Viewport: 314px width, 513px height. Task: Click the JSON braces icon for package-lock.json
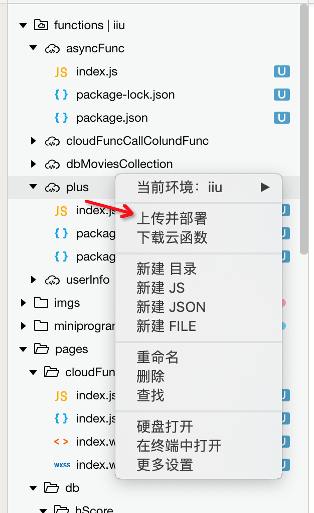pyautogui.click(x=61, y=95)
